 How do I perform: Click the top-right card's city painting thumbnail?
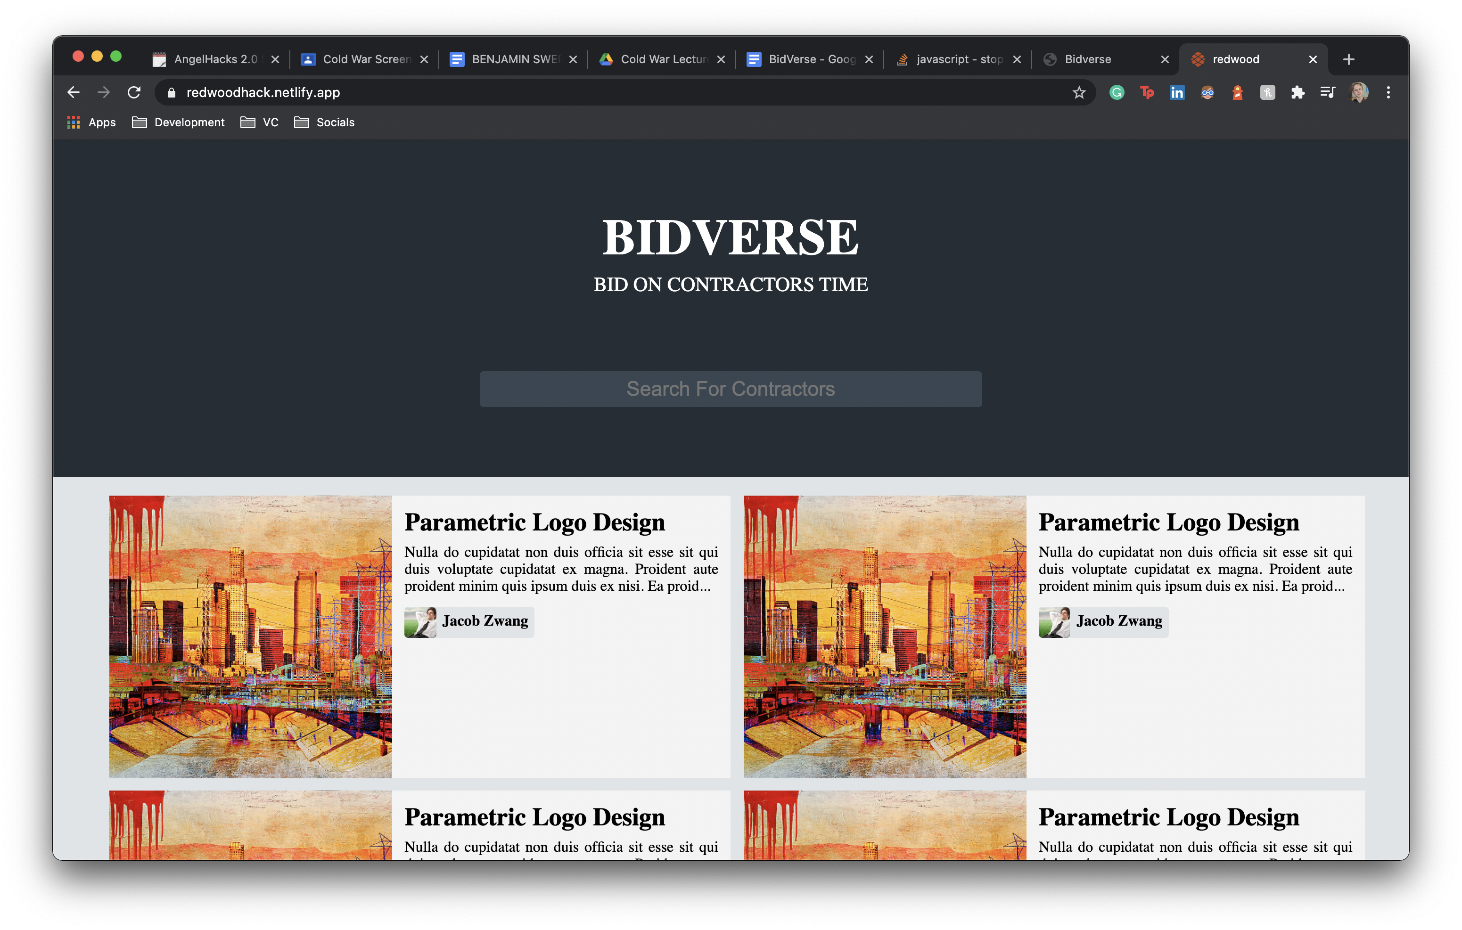click(x=885, y=637)
